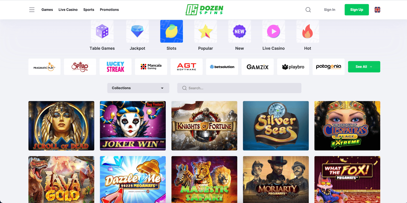Click the Sign In link
This screenshot has height=203, width=407.
[x=330, y=10]
